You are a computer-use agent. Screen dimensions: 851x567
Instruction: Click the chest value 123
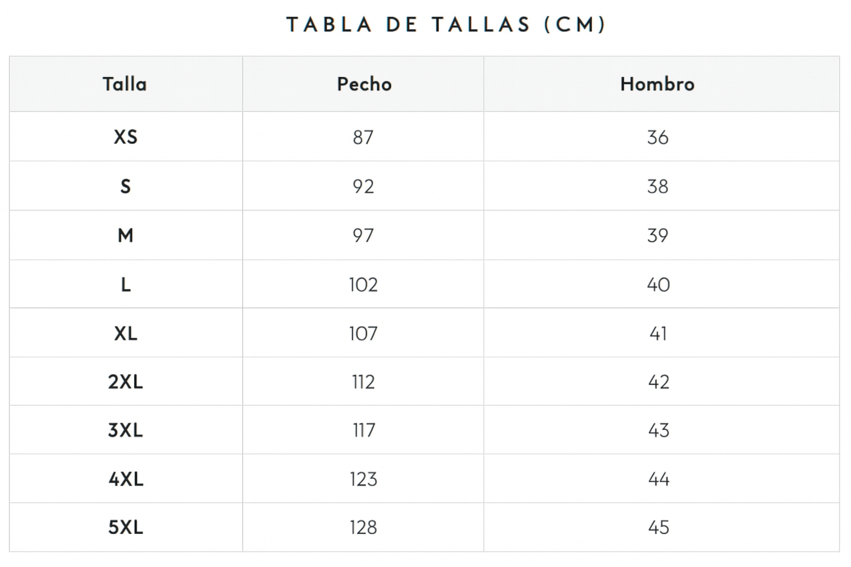(363, 478)
